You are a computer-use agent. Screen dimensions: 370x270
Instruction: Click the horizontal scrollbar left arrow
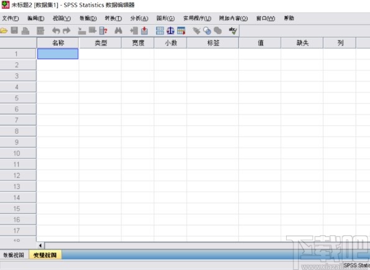click(x=40, y=246)
